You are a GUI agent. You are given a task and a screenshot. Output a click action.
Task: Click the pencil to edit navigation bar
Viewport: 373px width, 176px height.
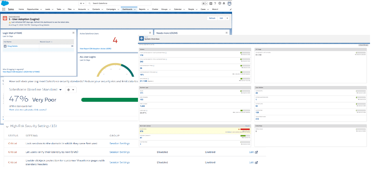[230, 9]
